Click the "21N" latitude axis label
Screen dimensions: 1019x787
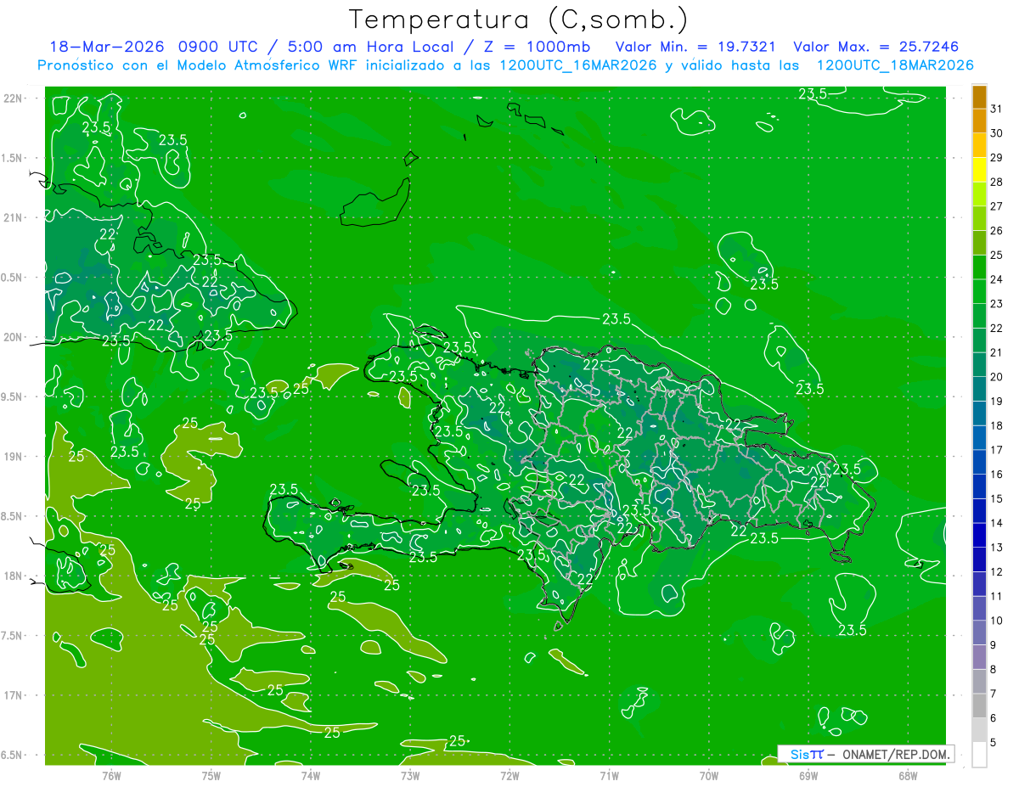(13, 217)
